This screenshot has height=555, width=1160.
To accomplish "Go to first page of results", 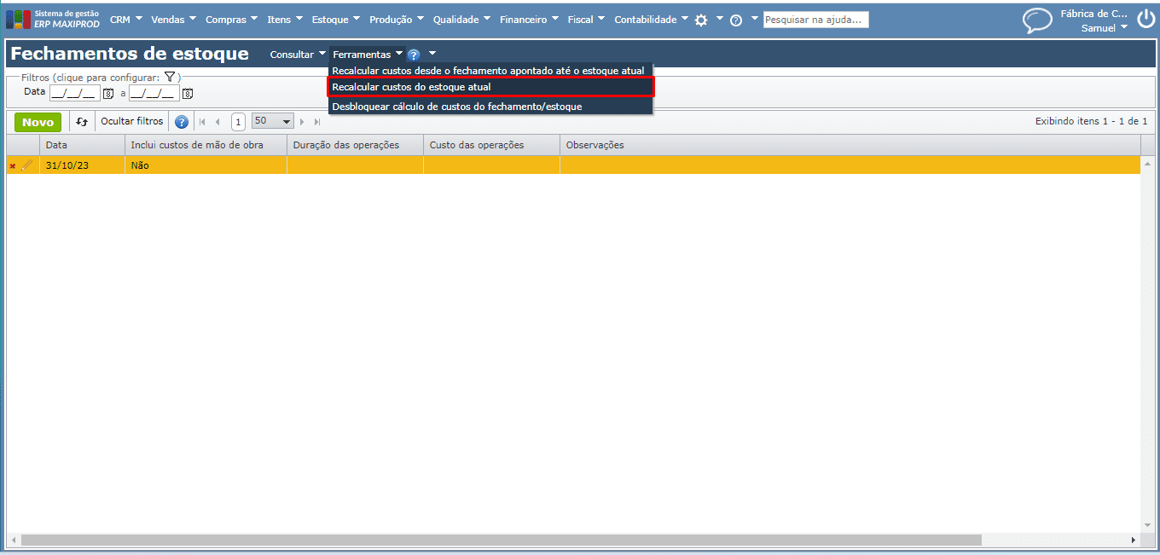I will pos(203,122).
